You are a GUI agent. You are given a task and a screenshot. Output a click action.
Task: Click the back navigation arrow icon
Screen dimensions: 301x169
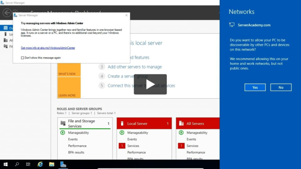(x=7, y=13)
